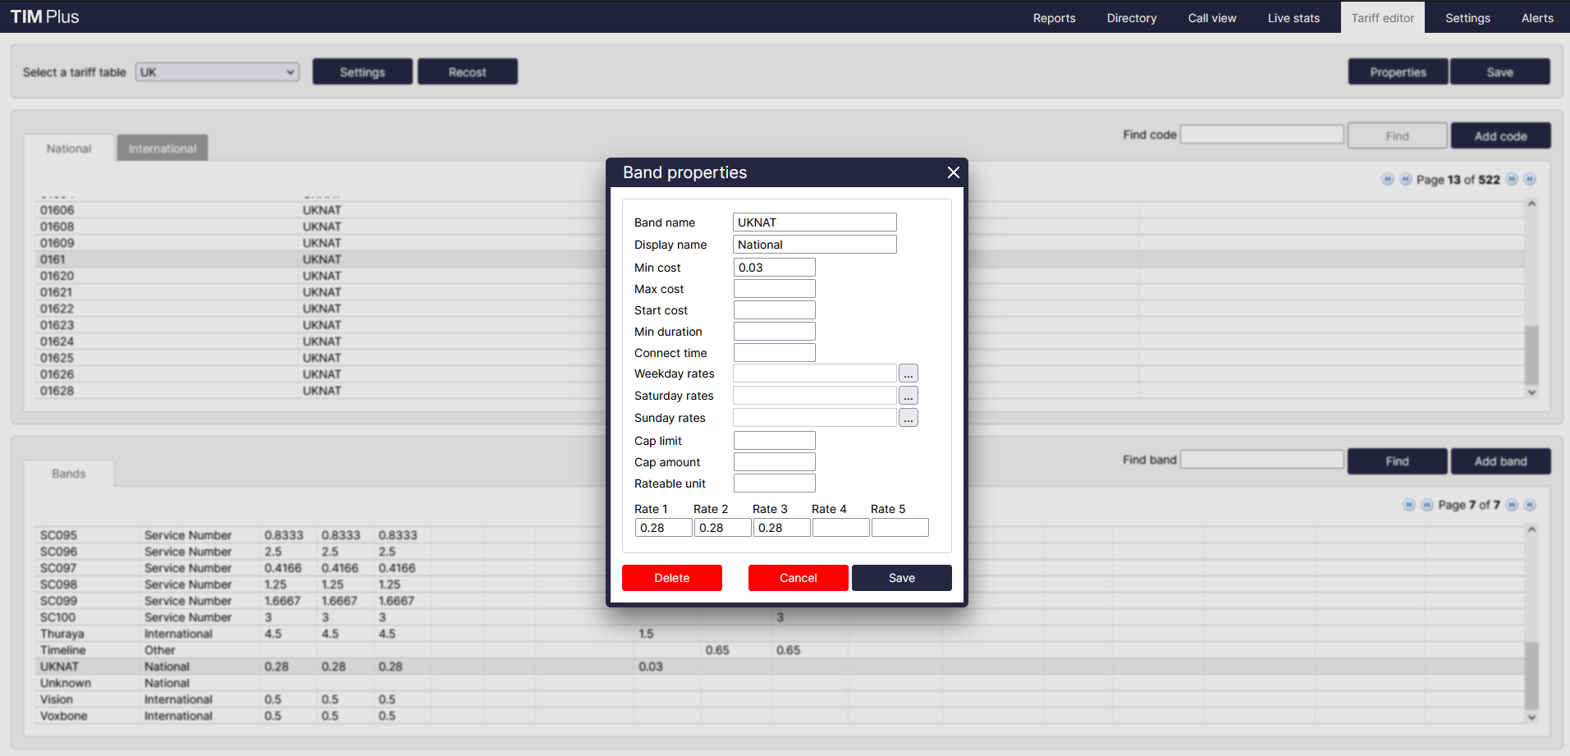Close the Band properties dialog
This screenshot has width=1570, height=756.
[953, 172]
